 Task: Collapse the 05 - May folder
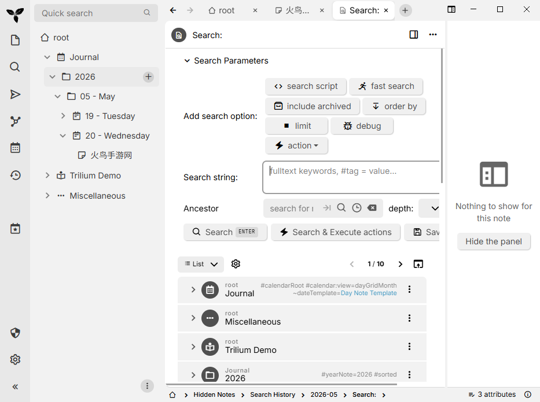click(57, 96)
